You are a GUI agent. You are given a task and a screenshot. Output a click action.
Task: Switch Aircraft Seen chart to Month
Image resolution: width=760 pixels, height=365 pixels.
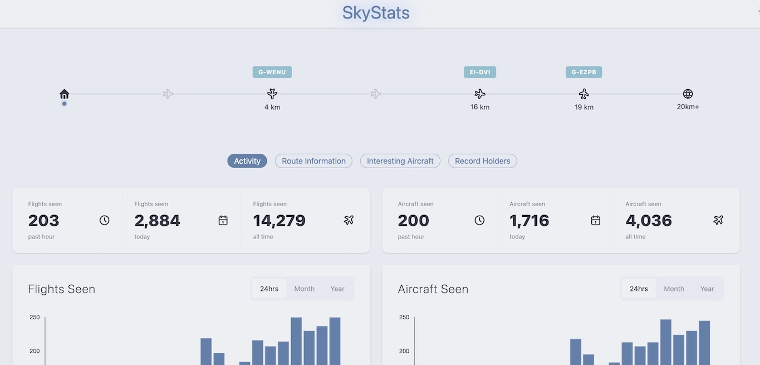click(x=674, y=289)
